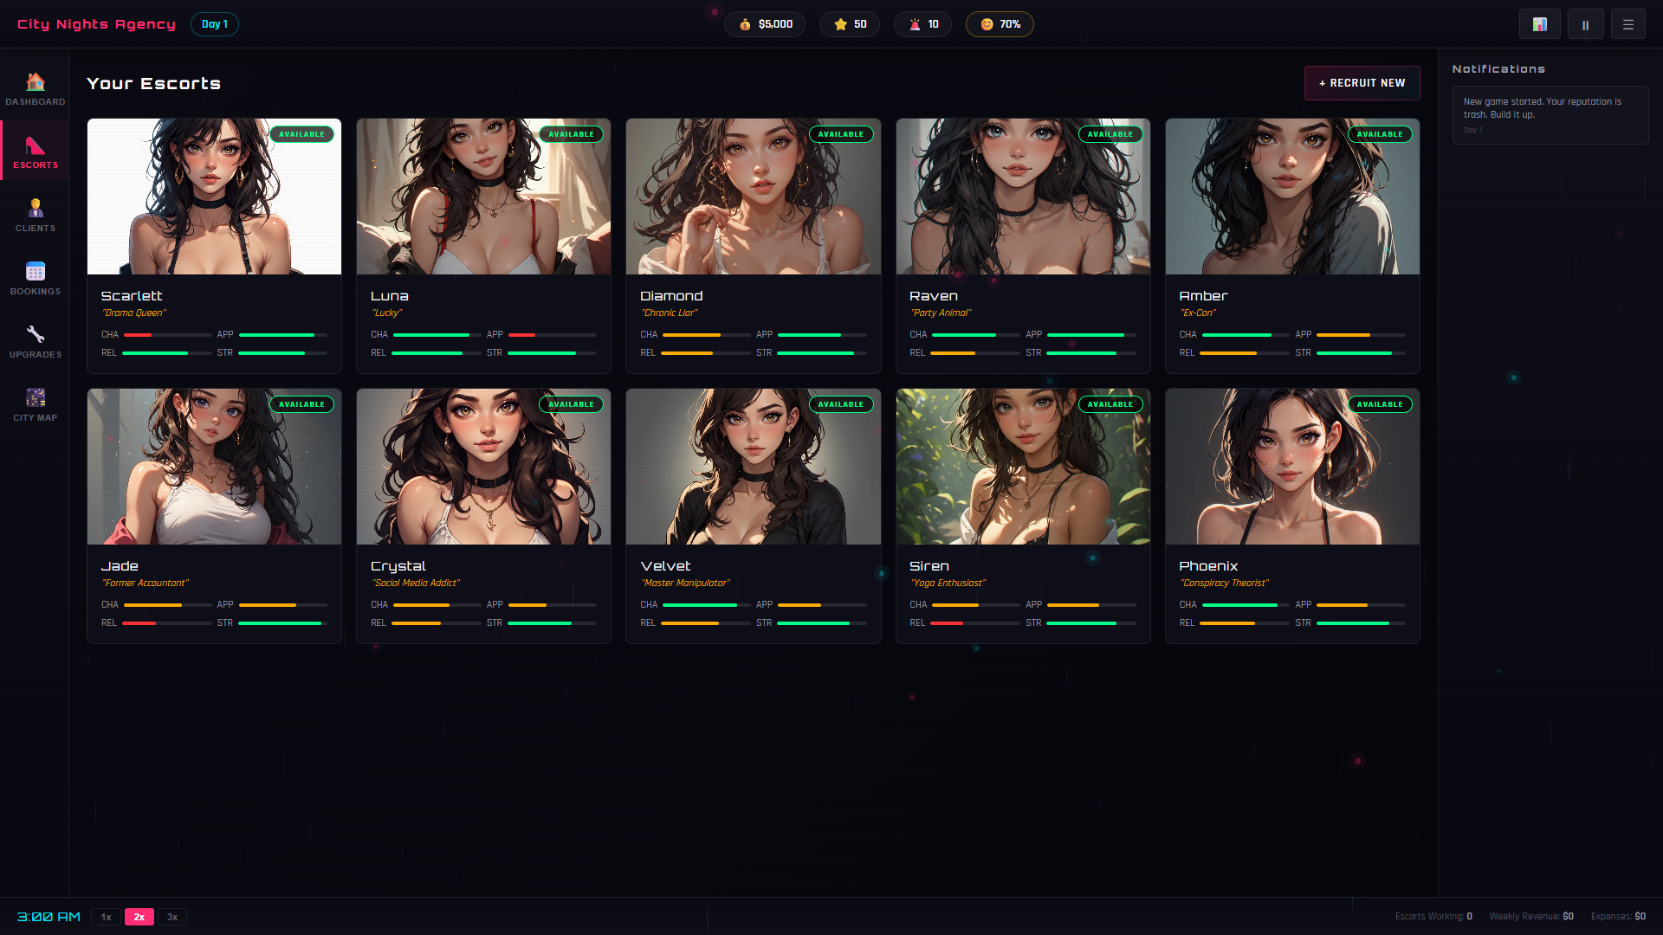Click the Expenses status entry
The height and width of the screenshot is (935, 1663).
(1618, 917)
